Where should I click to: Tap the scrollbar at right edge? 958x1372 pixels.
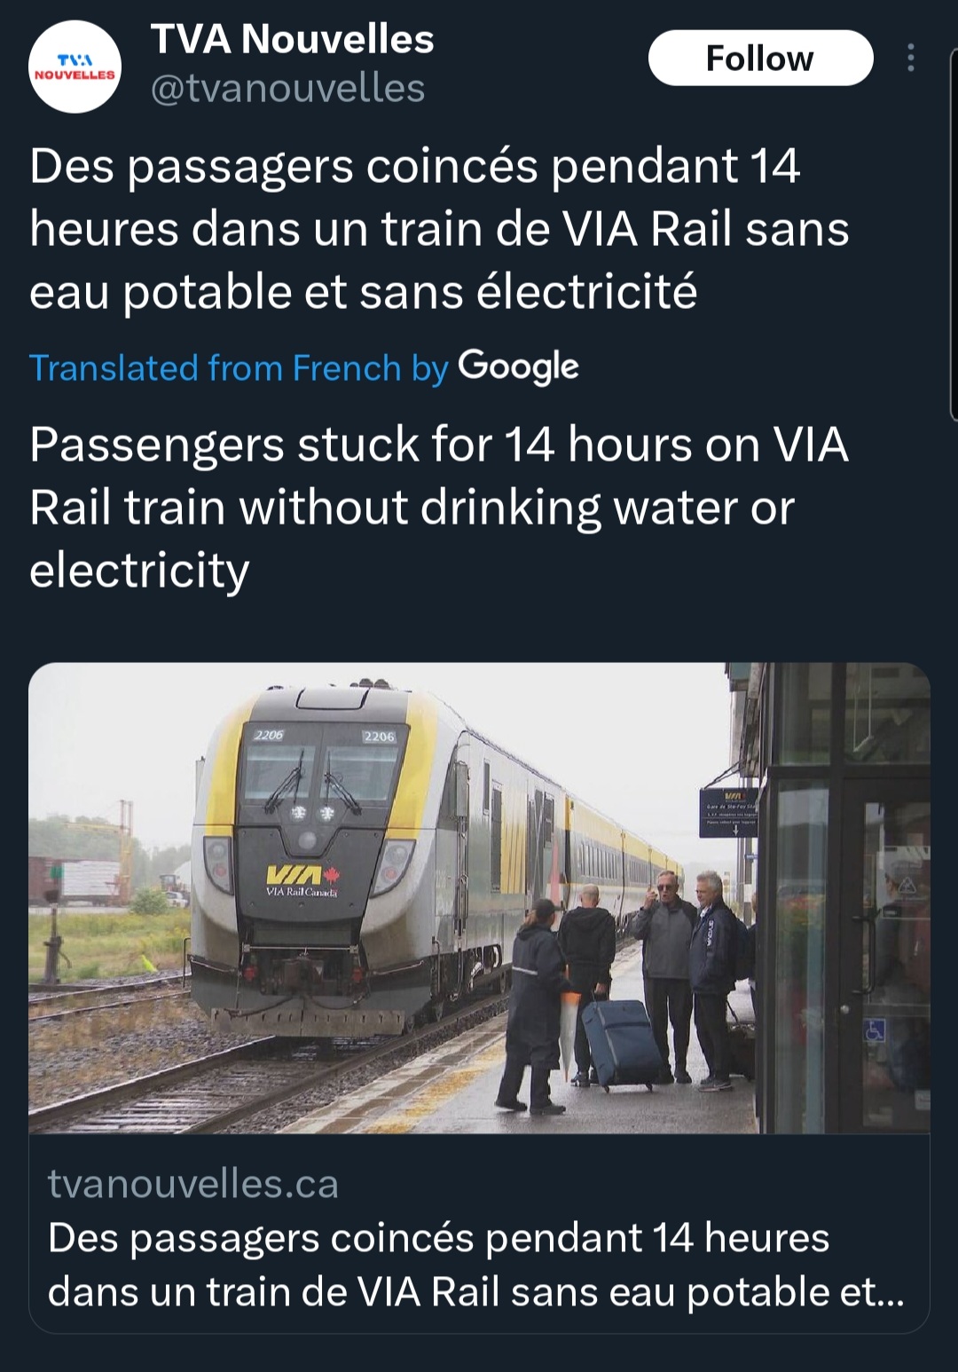tap(953, 231)
